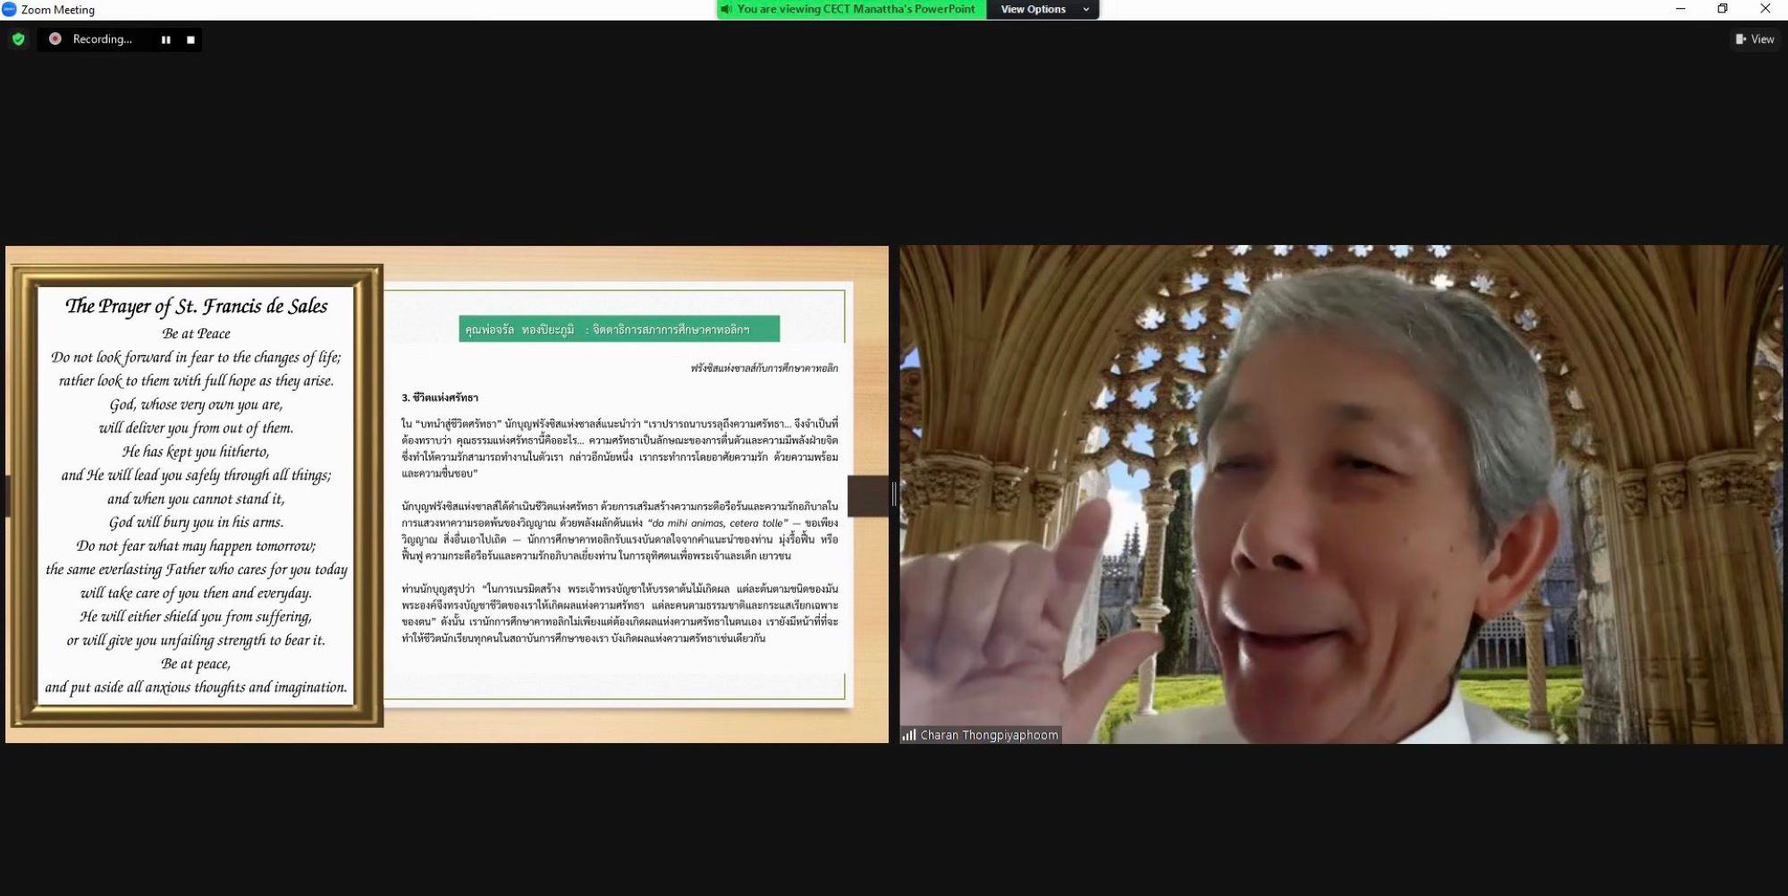Click the "You are viewing CECT Manattha's PowerPoint" banner
The height and width of the screenshot is (896, 1788).
tap(852, 10)
